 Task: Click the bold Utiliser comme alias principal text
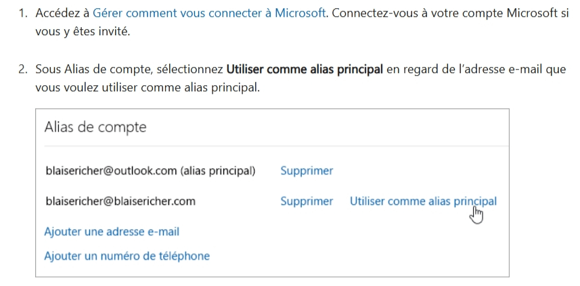click(305, 70)
